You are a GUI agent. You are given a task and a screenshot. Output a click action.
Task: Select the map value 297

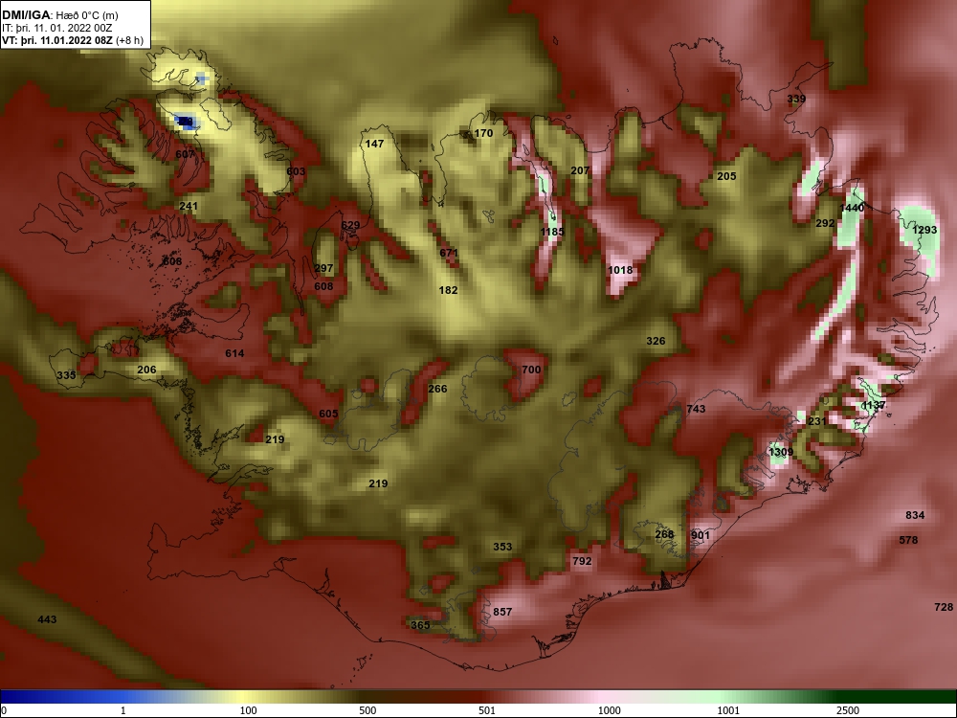[324, 268]
